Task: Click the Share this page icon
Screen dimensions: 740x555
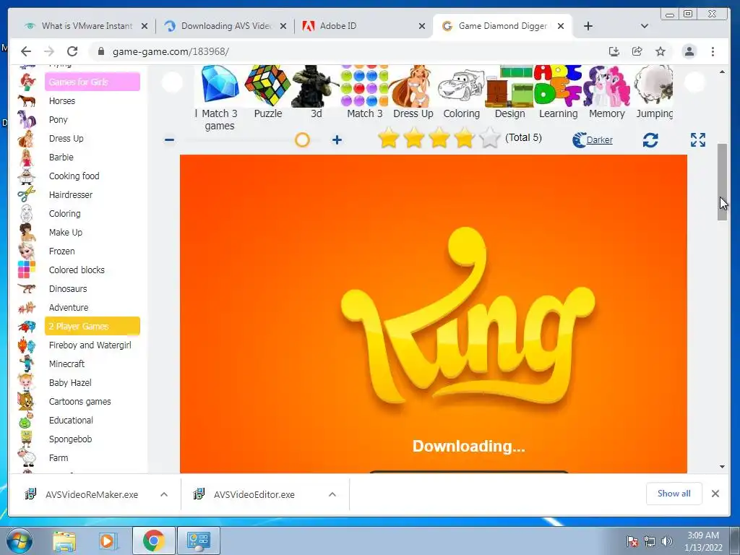Action: 637,51
